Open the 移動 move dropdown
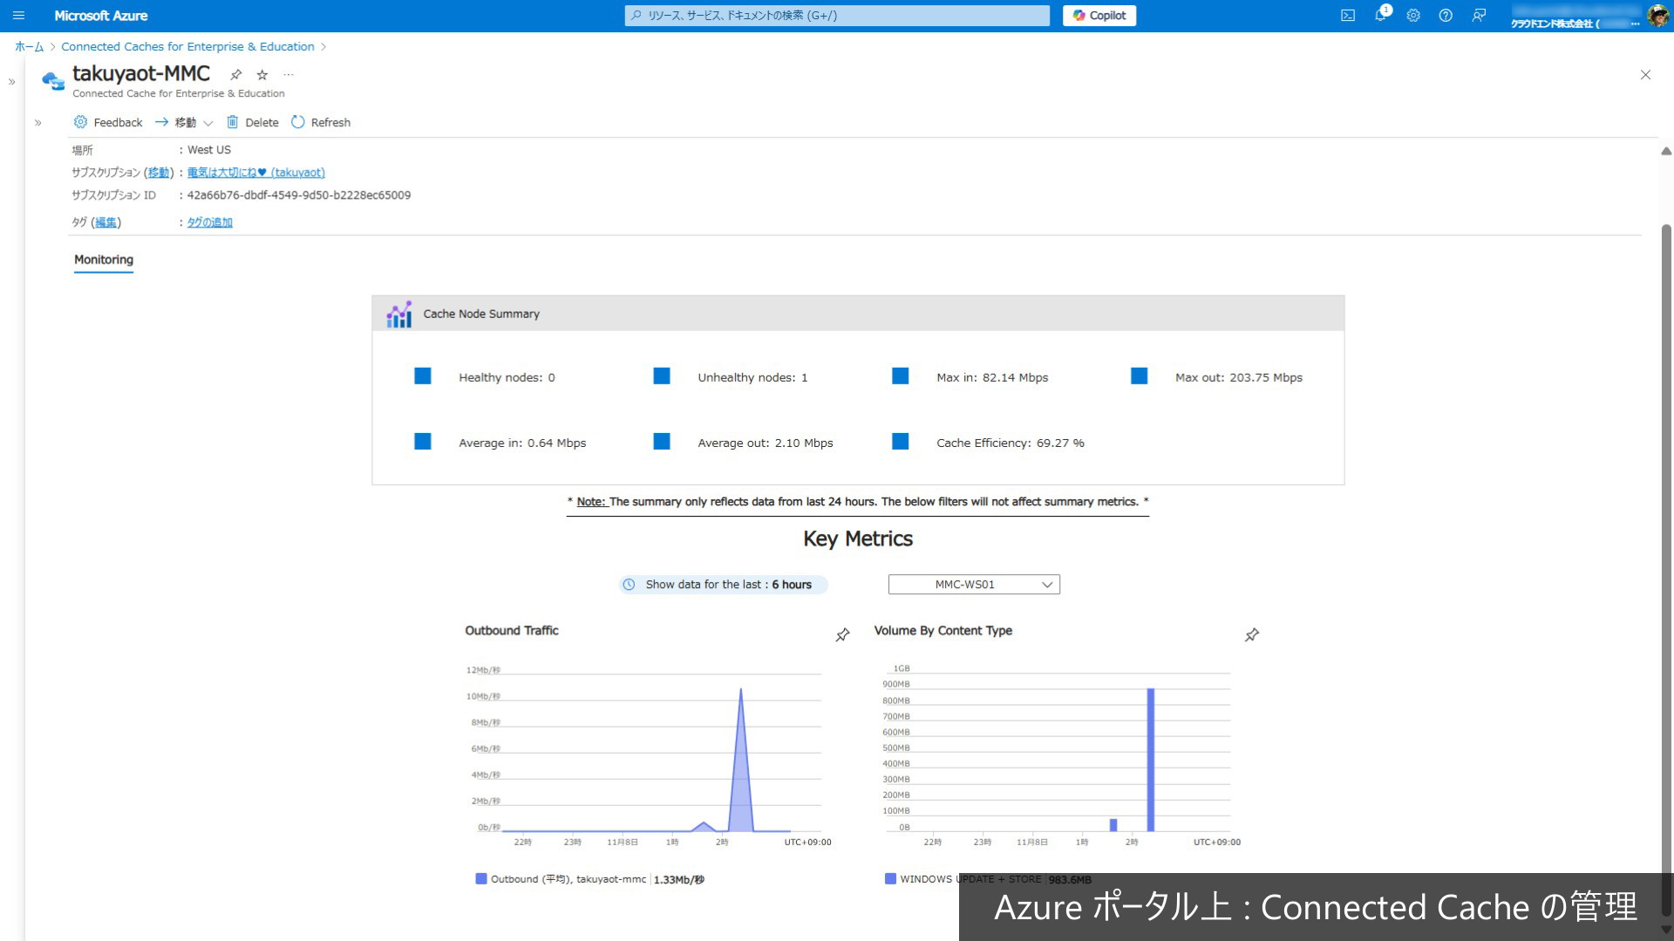 (x=184, y=122)
